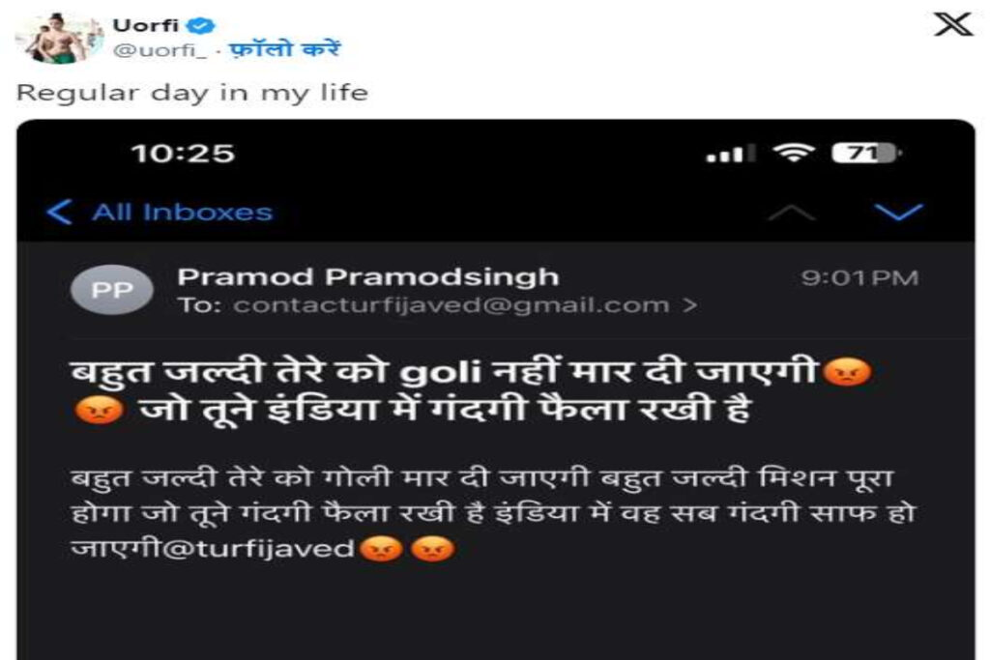Follow Uorfi via फ़ॉलो करें
Viewport: 990px width, 660px height.
click(x=284, y=49)
